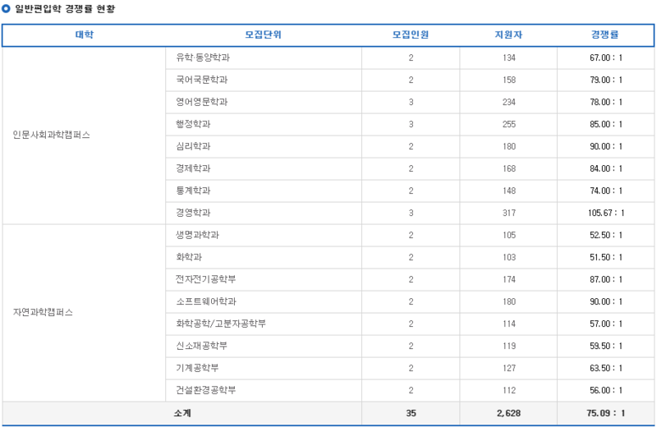
Task: Select applicant count 103
Action: [509, 258]
